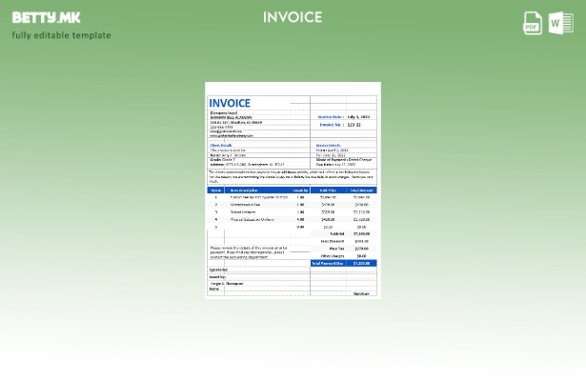This screenshot has height=381, width=586.
Task: Click the Total Amount column header
Action: (361, 190)
